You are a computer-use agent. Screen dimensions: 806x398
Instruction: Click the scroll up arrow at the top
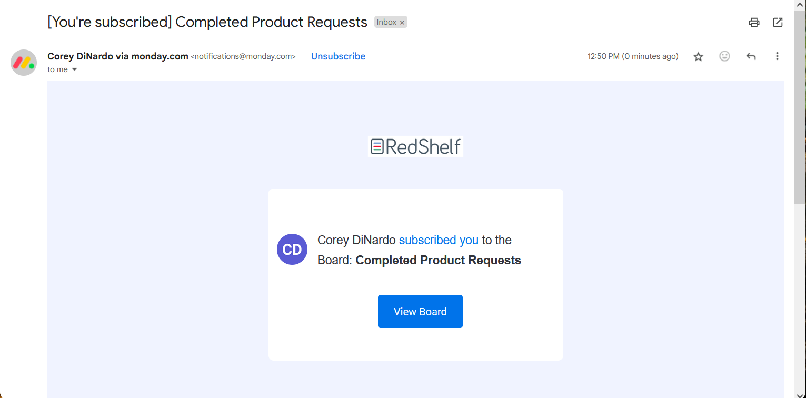[800, 4]
